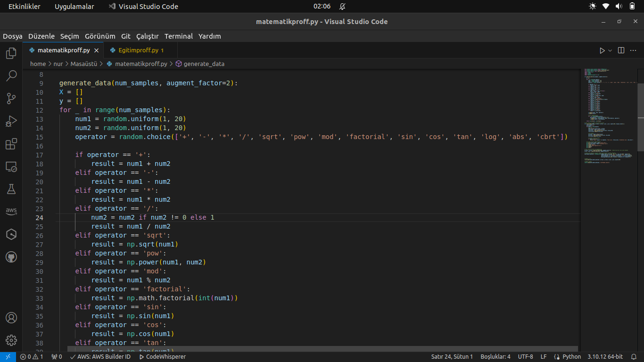Open the Seçim menu
The width and height of the screenshot is (644, 362).
pos(70,36)
